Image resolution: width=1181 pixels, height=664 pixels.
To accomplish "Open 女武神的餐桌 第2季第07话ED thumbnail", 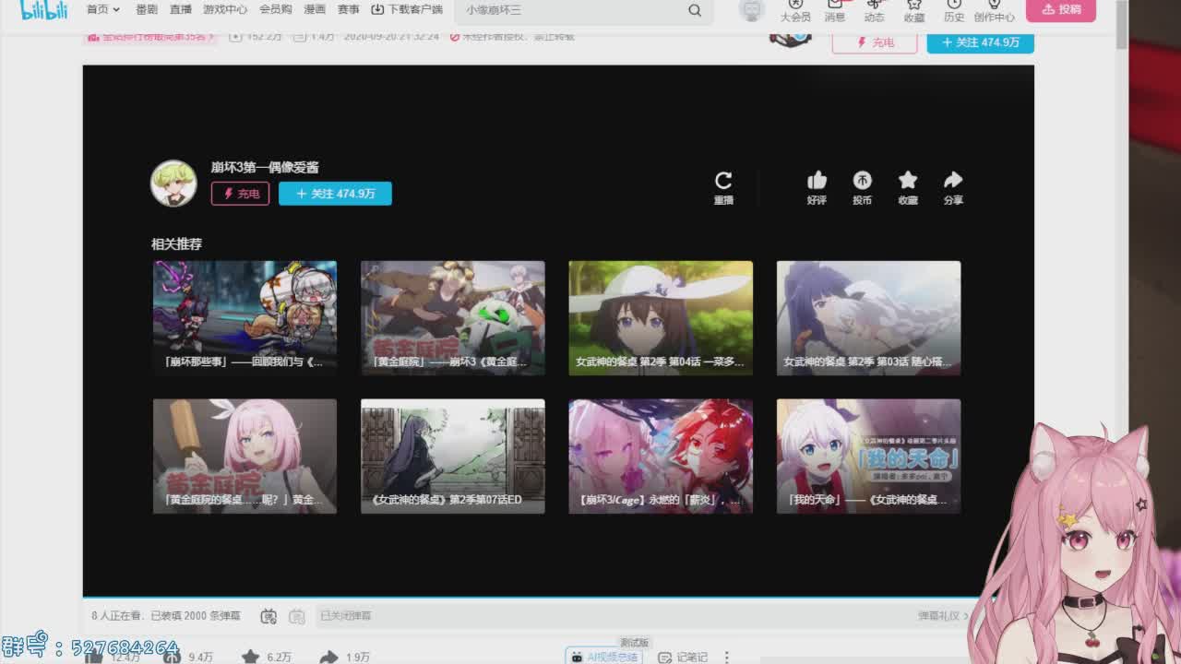I will [x=453, y=456].
